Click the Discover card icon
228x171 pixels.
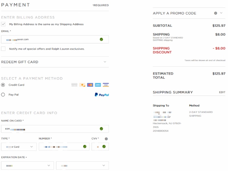click(82, 85)
